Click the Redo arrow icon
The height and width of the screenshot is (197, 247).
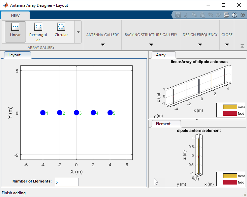point(218,15)
